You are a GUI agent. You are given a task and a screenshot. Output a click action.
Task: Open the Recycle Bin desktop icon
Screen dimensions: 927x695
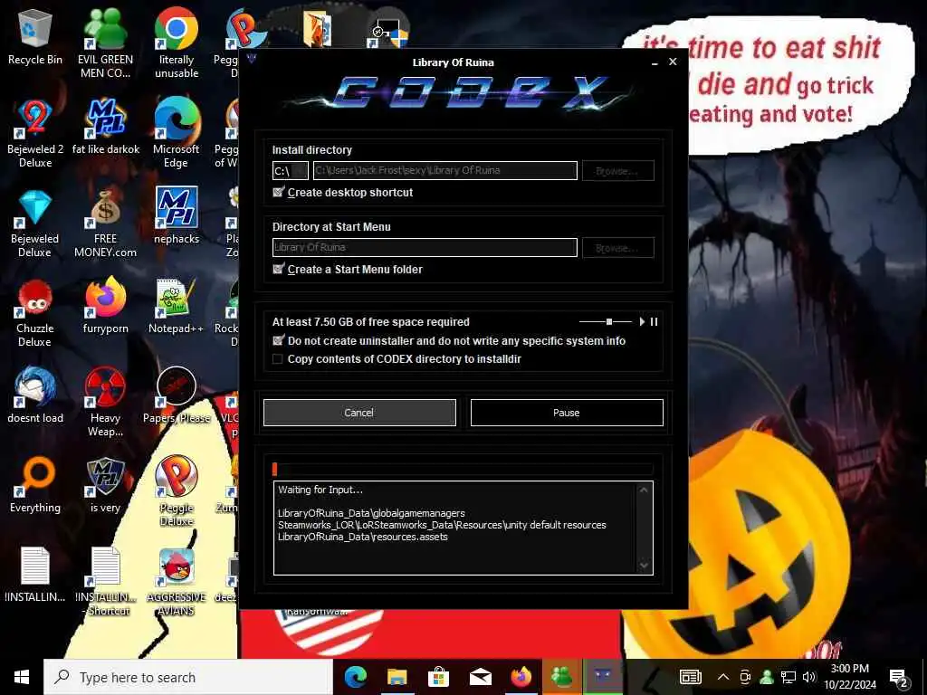[35, 37]
